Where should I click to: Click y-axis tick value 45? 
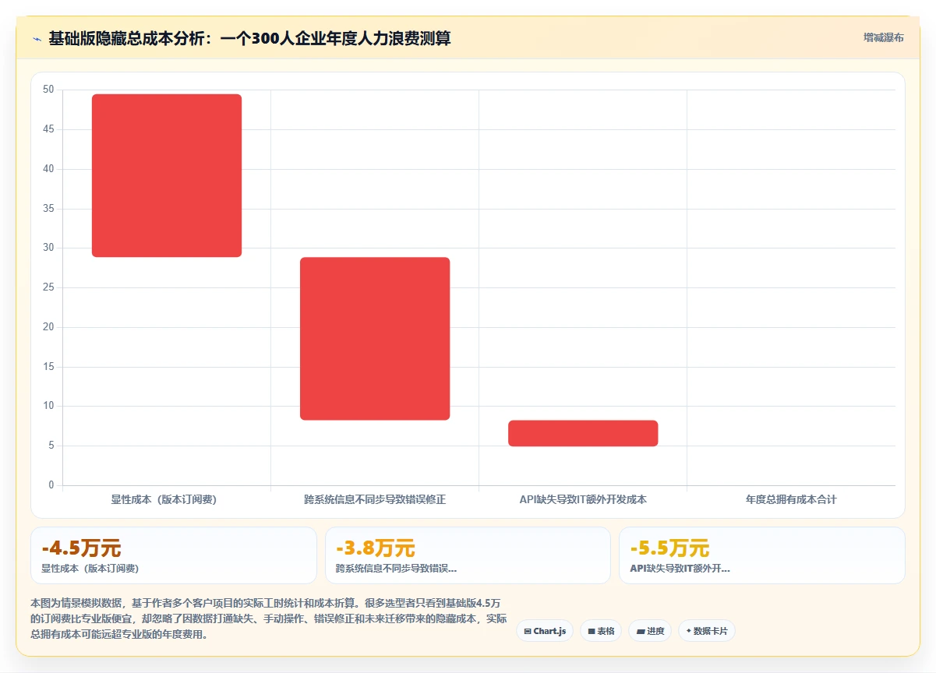48,129
